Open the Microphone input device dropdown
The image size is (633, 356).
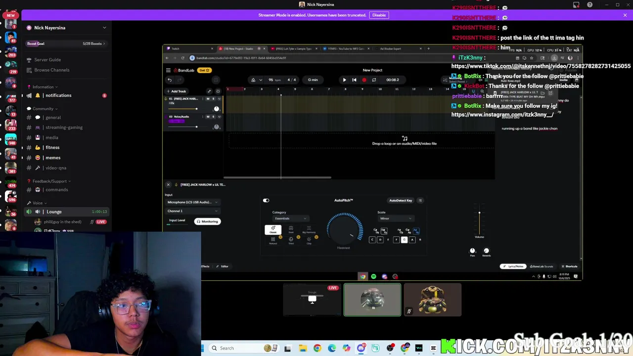[192, 202]
